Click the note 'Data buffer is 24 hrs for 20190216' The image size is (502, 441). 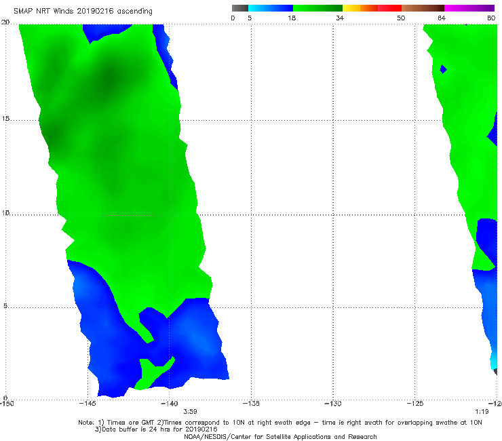156,429
